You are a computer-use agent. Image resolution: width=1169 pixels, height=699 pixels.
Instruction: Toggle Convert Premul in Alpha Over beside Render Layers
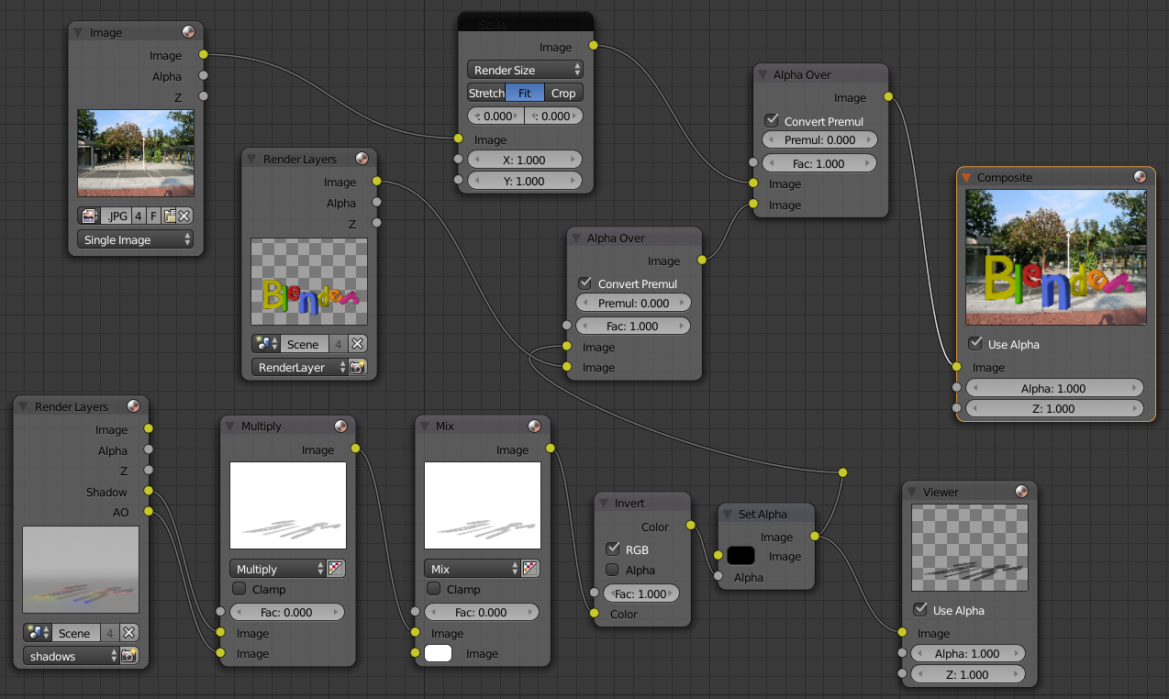coord(585,283)
